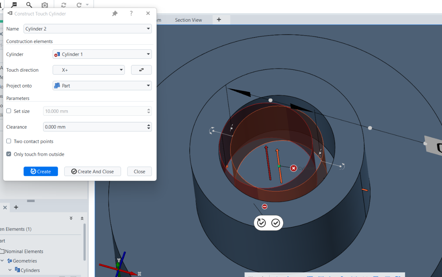Viewport: 442px width, 277px height.
Task: Click the Create button
Action: click(x=41, y=172)
